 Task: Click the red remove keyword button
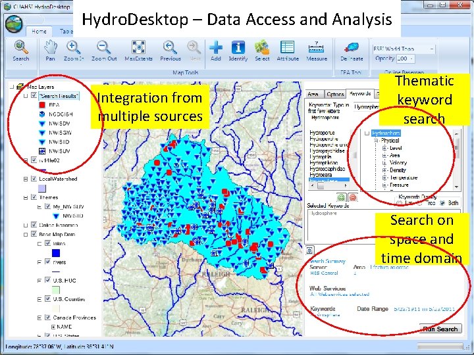point(353,197)
